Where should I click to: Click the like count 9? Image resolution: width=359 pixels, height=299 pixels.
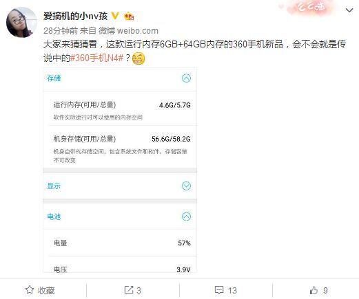[325, 291]
